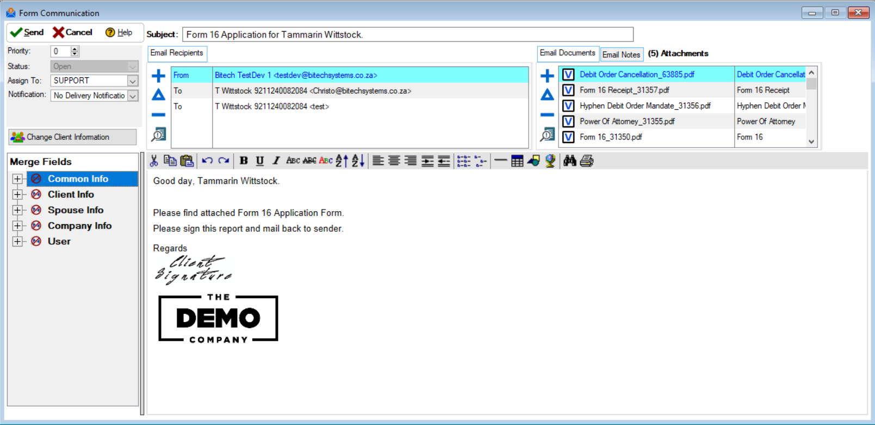Switch to the Email Notes tab
The image size is (875, 425).
click(621, 54)
